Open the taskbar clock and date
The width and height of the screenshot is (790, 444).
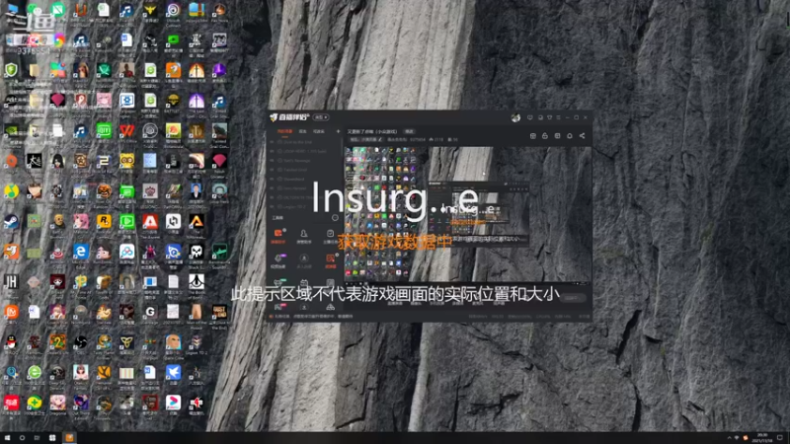[761, 438]
